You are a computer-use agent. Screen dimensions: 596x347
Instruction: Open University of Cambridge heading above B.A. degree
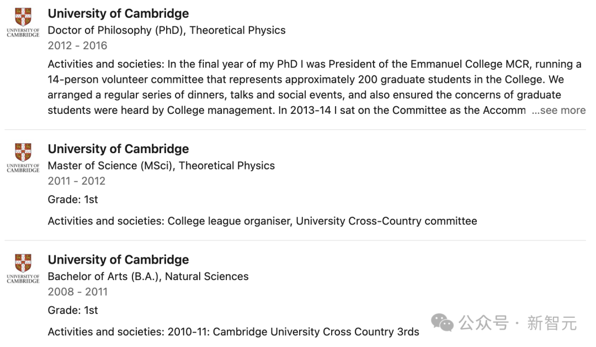[x=118, y=260]
